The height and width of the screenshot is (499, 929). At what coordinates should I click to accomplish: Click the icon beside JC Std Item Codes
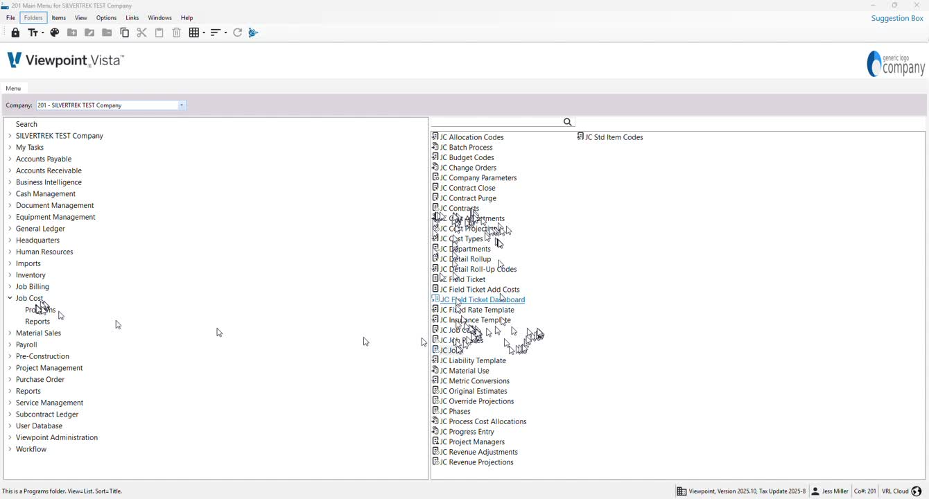pyautogui.click(x=581, y=137)
